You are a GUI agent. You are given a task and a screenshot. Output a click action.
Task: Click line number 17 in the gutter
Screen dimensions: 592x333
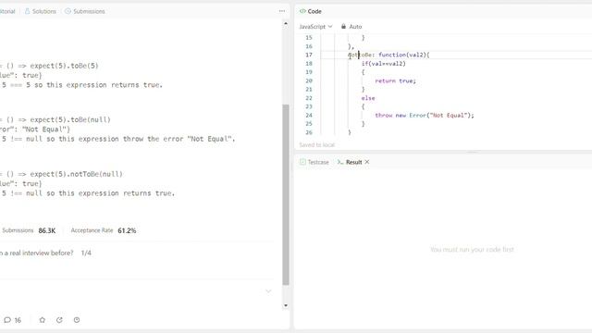309,55
